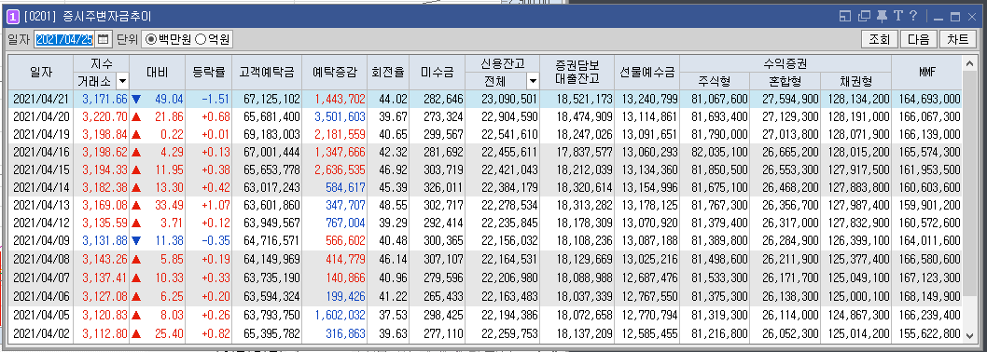
Task: Click the 수익증권 group header
Action: point(785,63)
